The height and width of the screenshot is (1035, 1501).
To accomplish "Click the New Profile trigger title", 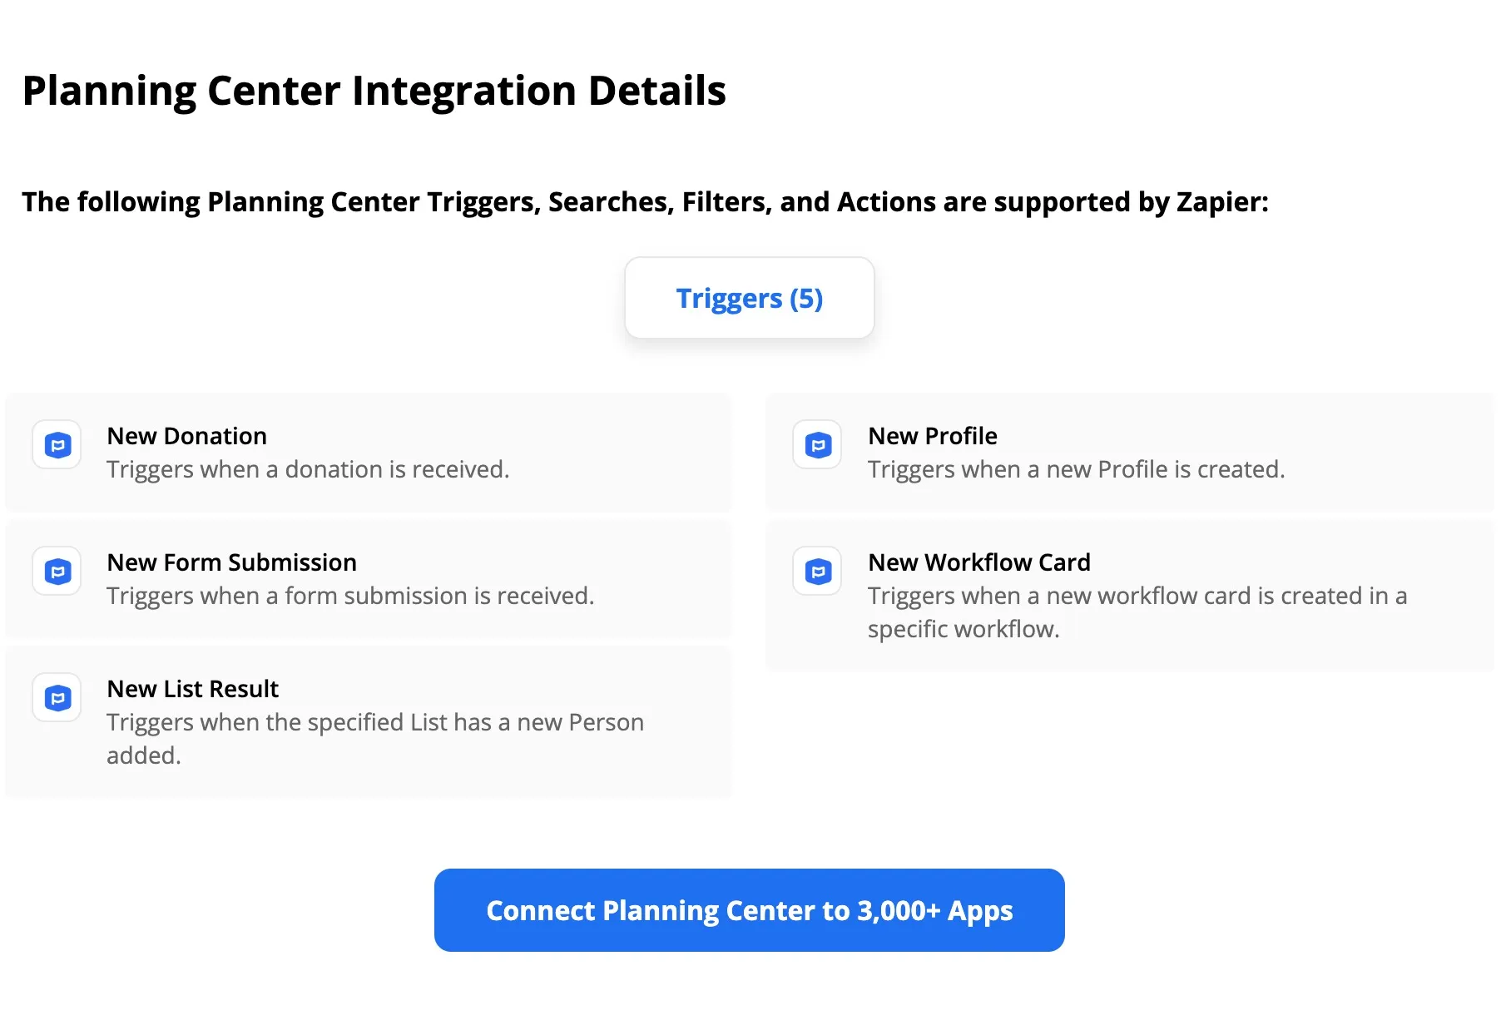I will point(932,435).
